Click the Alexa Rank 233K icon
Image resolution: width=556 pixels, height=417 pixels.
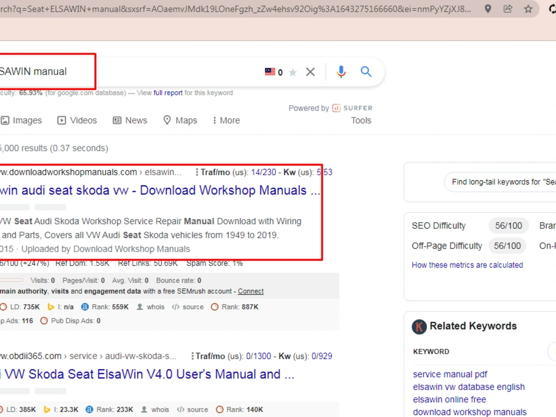90,410
